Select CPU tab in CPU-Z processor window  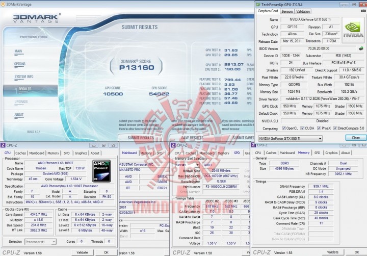tap(8, 153)
